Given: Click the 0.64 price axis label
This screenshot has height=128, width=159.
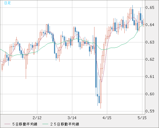Looking at the screenshot, I should [150, 25].
